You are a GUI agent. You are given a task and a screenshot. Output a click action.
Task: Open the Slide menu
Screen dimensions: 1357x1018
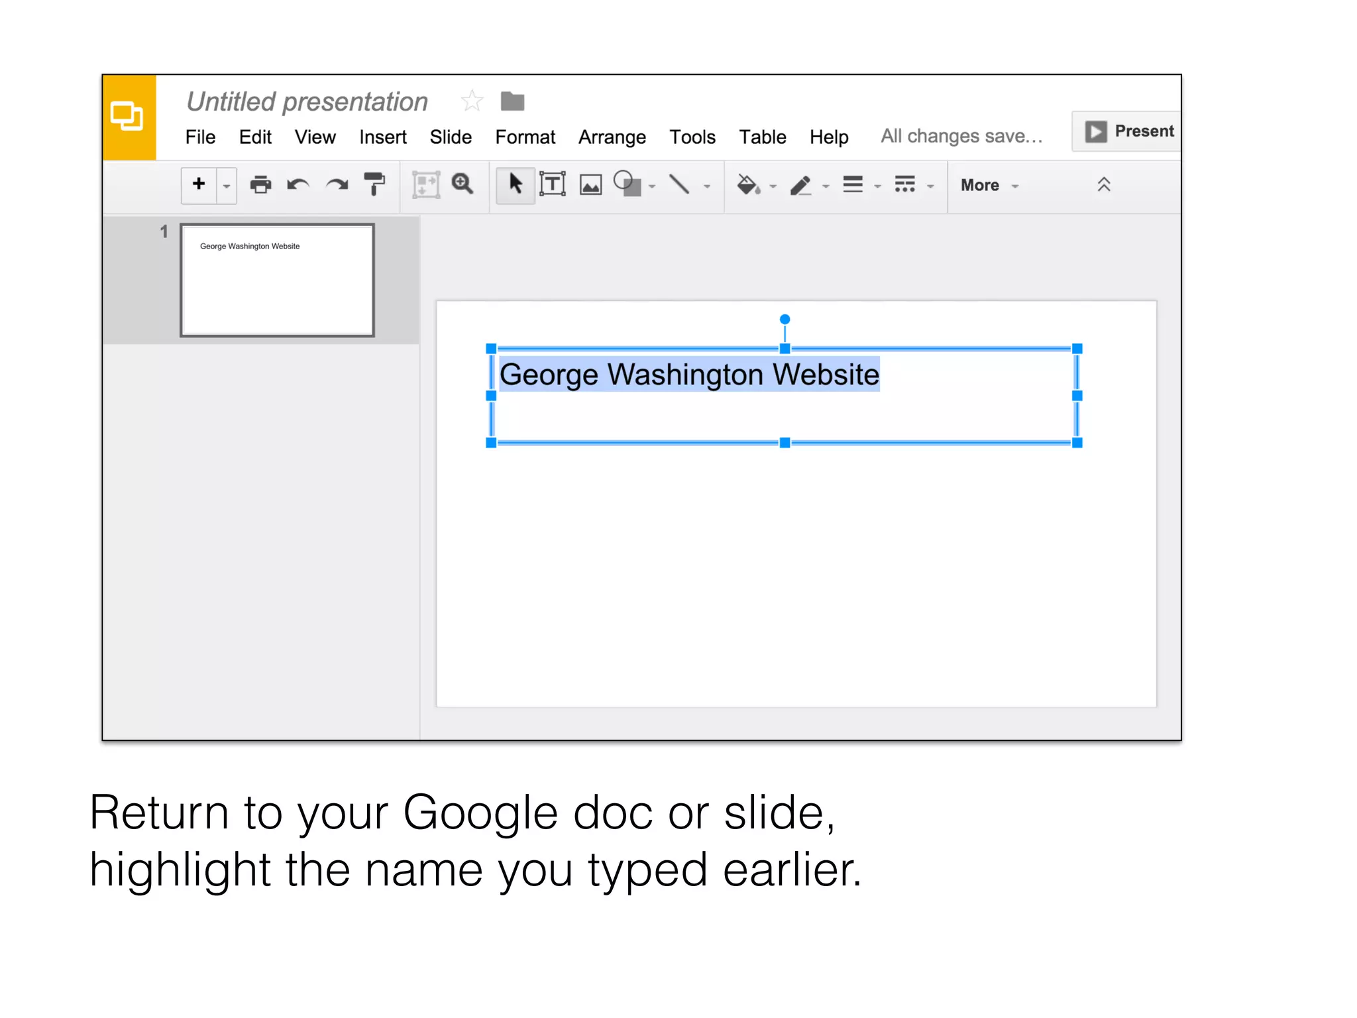(451, 137)
